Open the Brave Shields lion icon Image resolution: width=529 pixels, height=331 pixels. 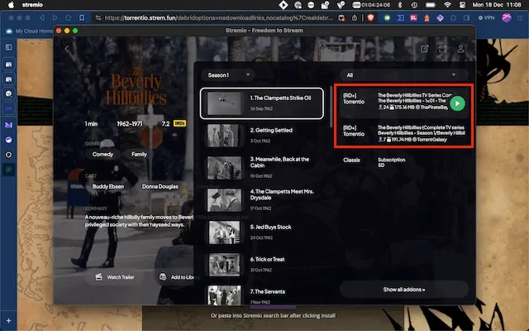pyautogui.click(x=370, y=18)
